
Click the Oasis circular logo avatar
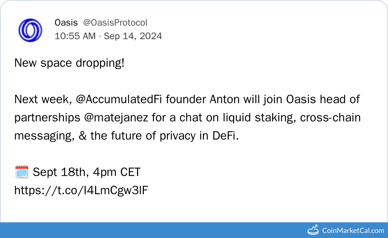coord(30,30)
